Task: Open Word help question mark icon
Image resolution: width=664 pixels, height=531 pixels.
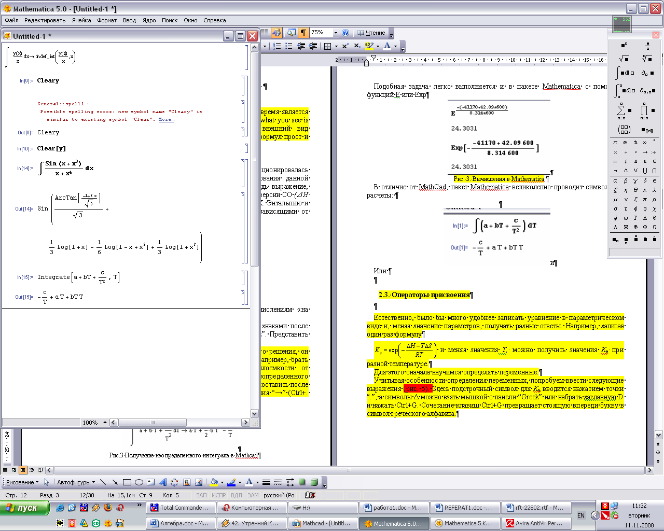Action: (x=346, y=33)
